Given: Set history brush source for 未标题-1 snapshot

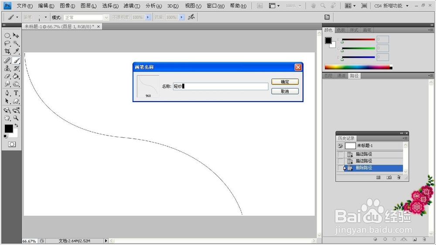Looking at the screenshot, I should [341, 146].
